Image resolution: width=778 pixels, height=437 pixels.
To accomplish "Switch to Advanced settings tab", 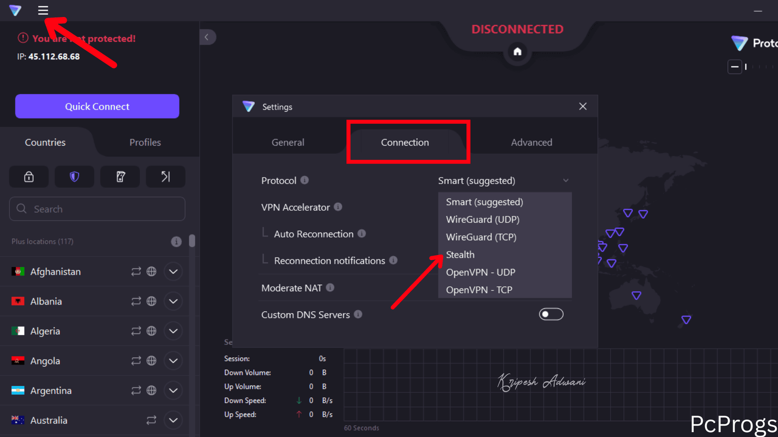I will [531, 142].
